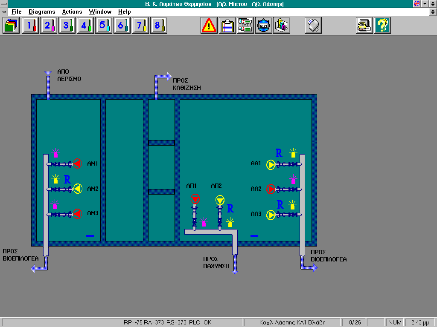Open the Diagrams menu

42,12
